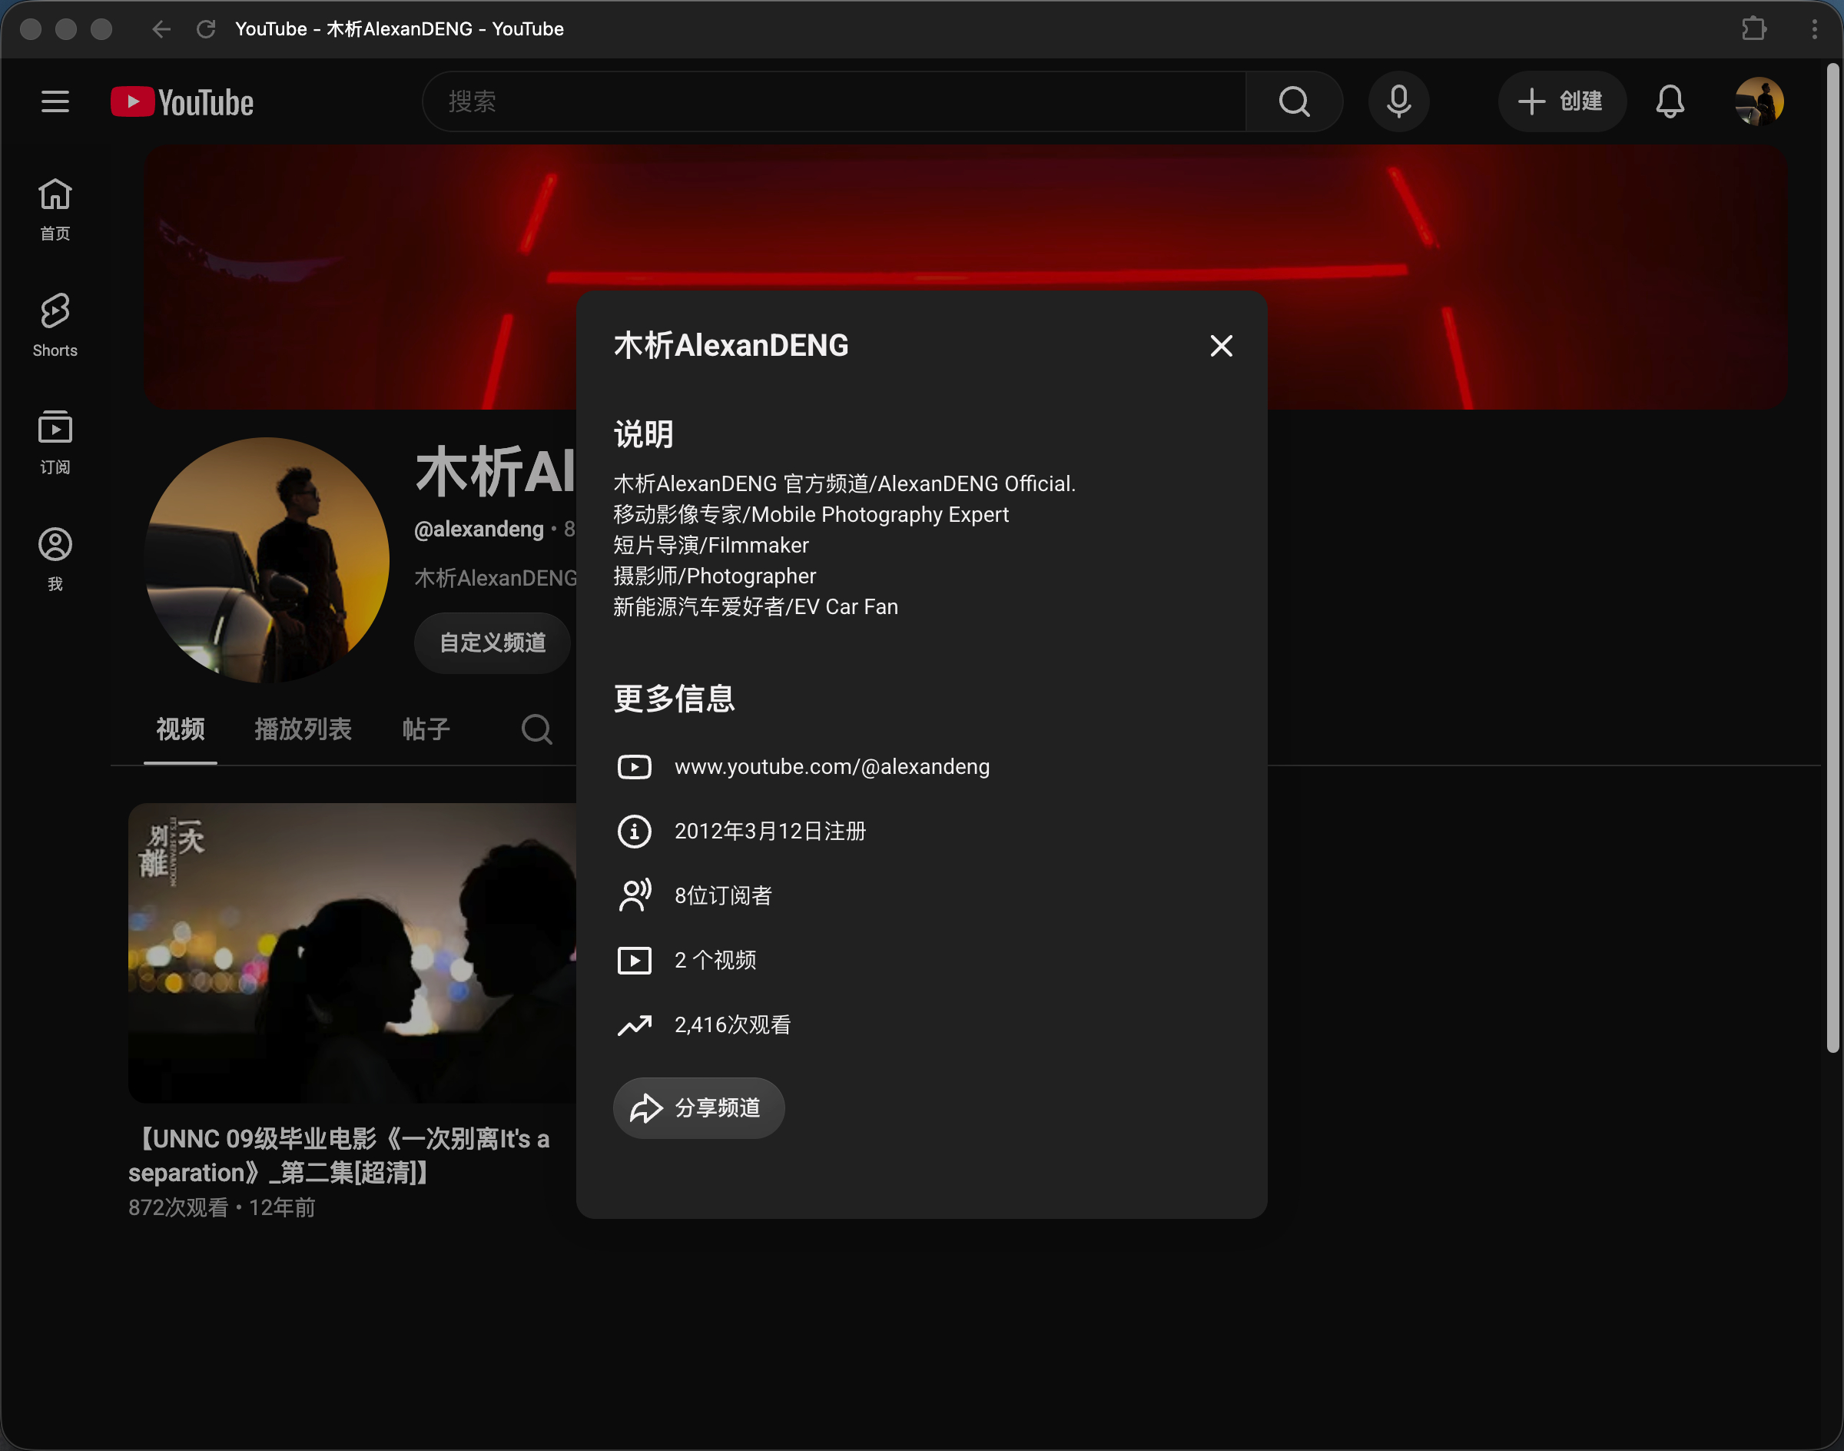Click the 更多信息 heading
This screenshot has height=1451, width=1844.
(675, 699)
